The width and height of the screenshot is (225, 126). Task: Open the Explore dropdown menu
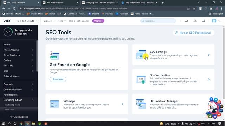tap(49, 21)
